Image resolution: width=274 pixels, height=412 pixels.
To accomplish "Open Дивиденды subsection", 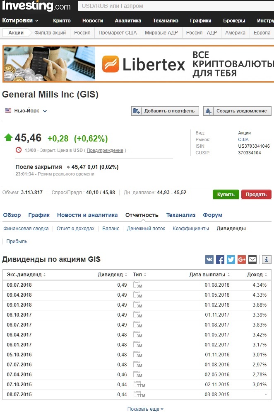I will coord(231,229).
